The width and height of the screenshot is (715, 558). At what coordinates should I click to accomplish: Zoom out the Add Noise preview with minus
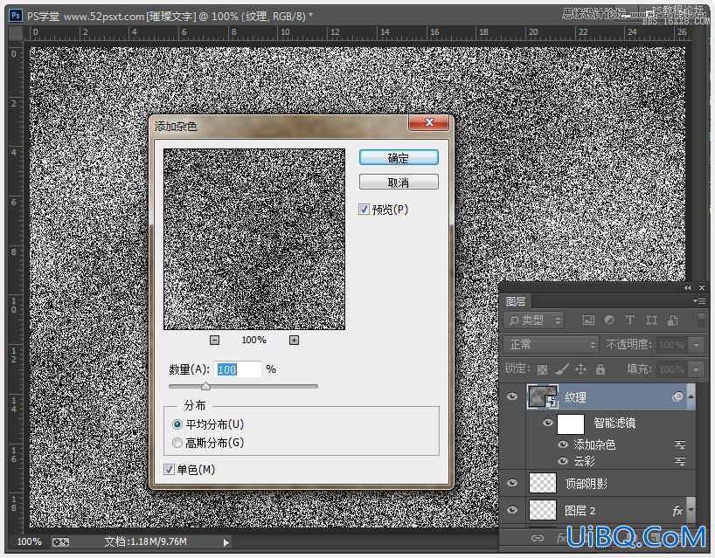[x=215, y=341]
